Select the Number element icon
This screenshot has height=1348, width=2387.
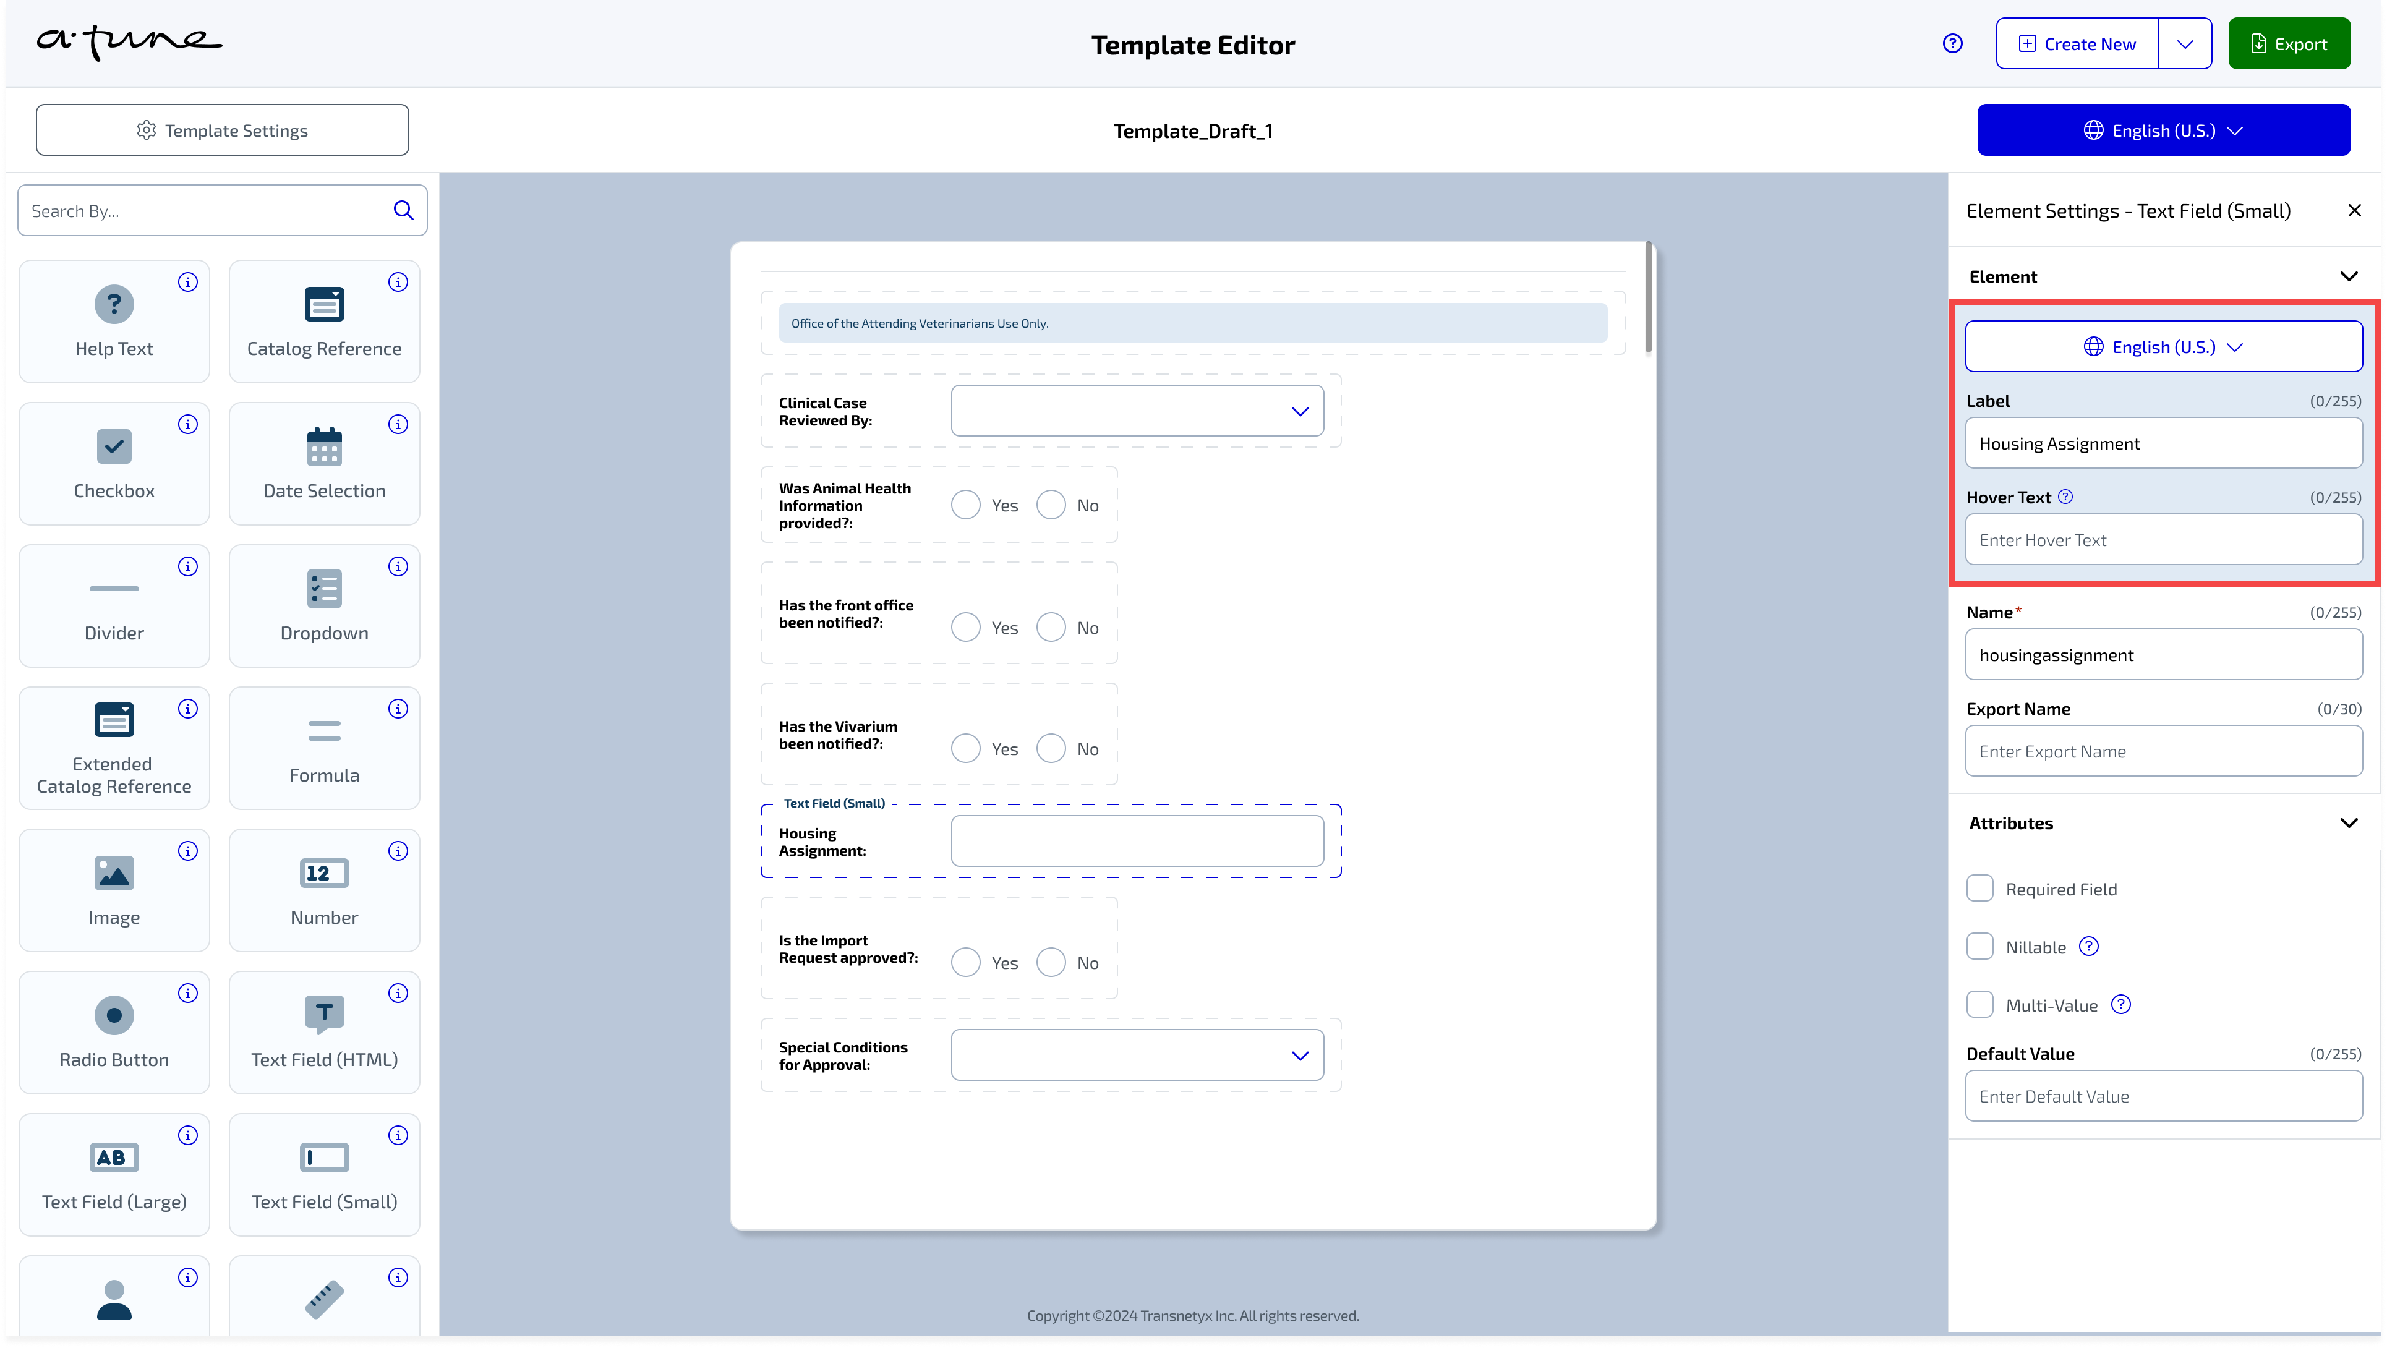coord(323,874)
